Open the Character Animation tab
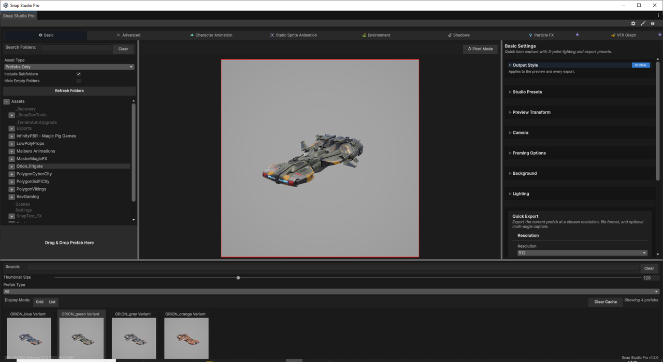 click(x=211, y=35)
